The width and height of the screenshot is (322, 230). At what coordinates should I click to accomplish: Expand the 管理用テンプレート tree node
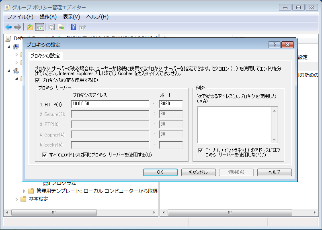coord(25,191)
